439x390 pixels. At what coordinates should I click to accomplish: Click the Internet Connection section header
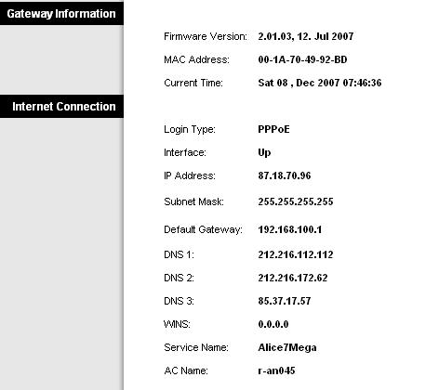(61, 107)
